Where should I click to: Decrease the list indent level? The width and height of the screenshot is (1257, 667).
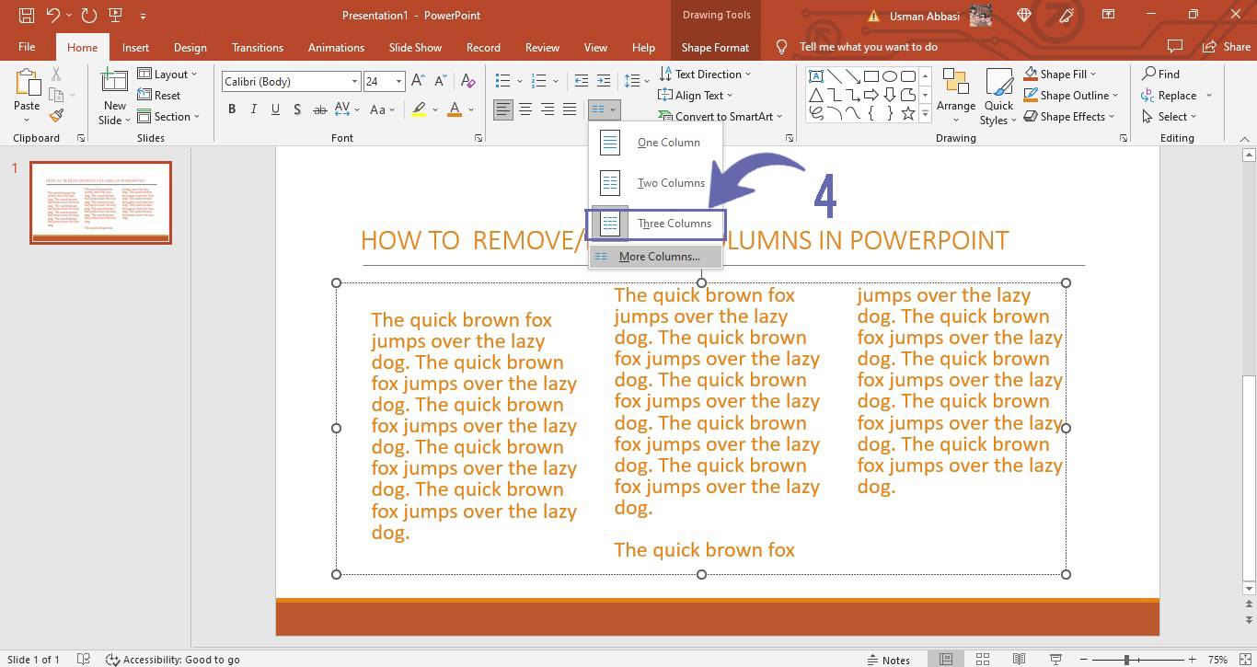pos(582,81)
